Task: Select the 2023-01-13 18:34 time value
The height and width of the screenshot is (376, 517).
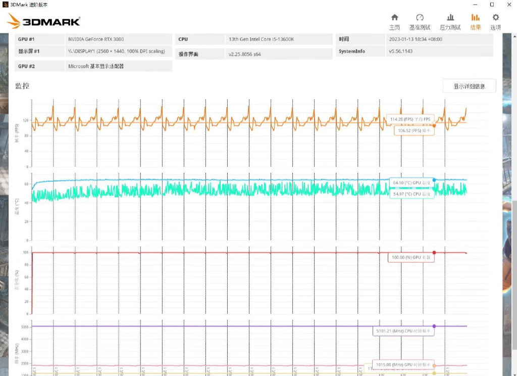Action: pyautogui.click(x=416, y=39)
